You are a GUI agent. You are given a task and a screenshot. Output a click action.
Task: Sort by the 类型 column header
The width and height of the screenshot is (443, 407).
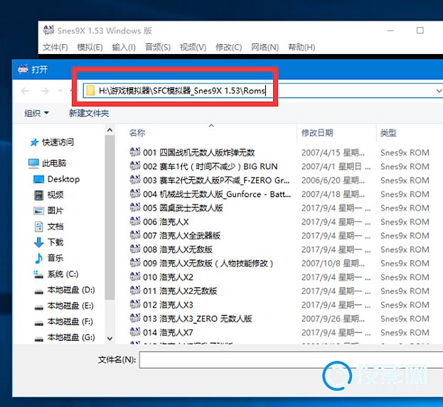point(388,133)
